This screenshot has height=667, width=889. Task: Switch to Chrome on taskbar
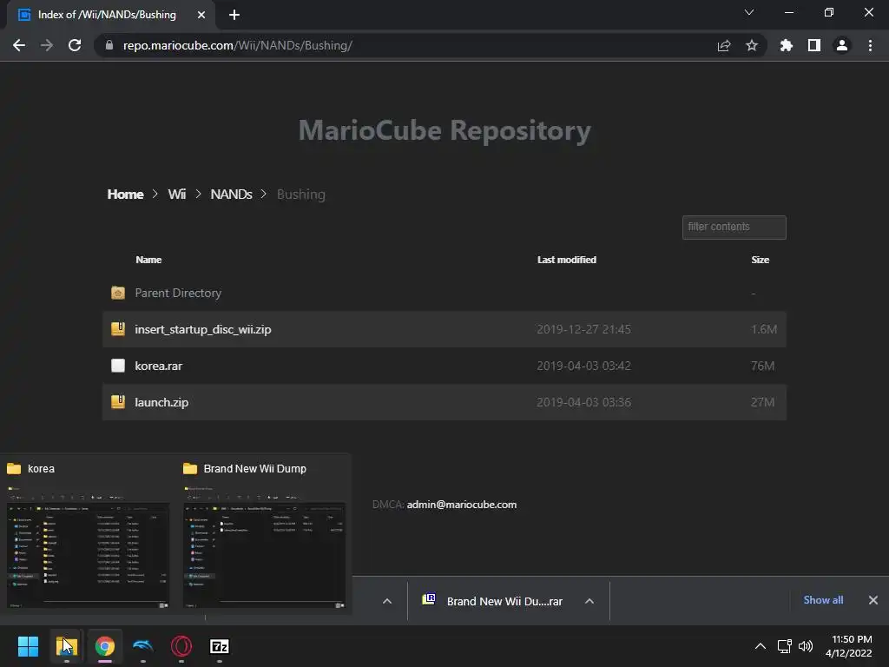[x=105, y=646]
